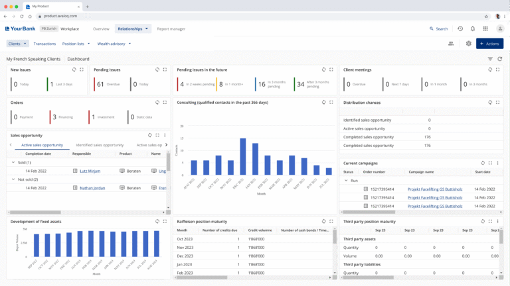Click the Actions button
The image size is (510, 286).
pyautogui.click(x=489, y=44)
